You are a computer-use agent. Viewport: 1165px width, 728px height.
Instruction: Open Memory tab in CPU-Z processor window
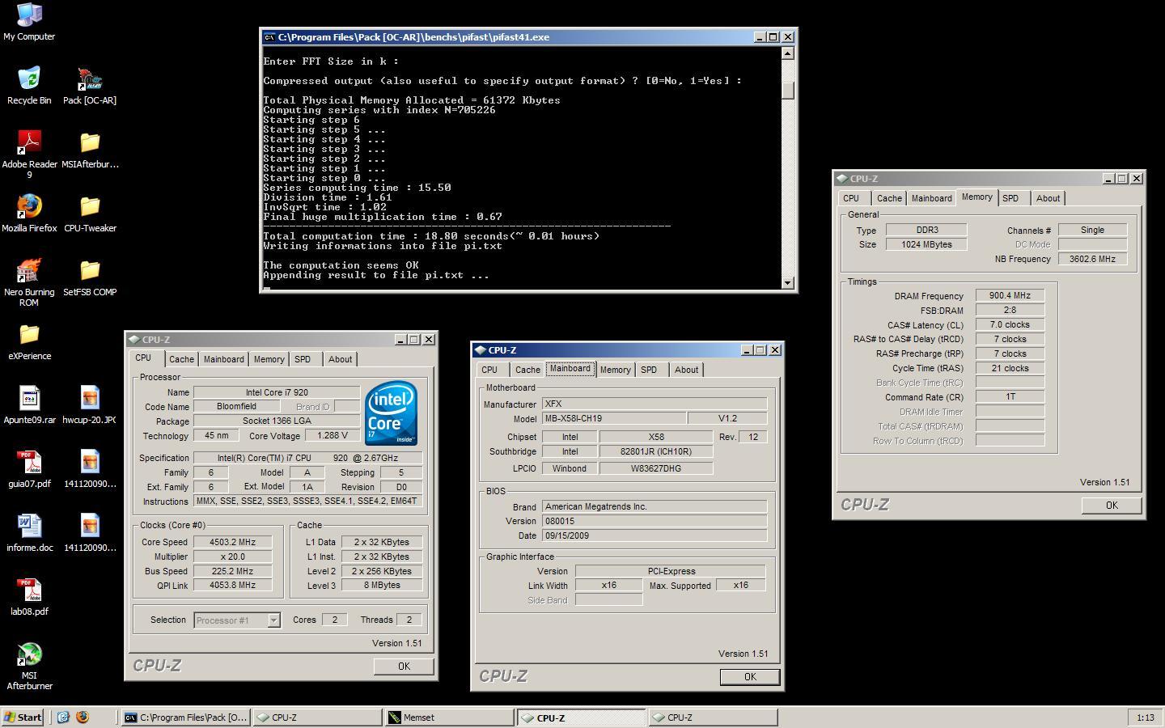coord(269,359)
